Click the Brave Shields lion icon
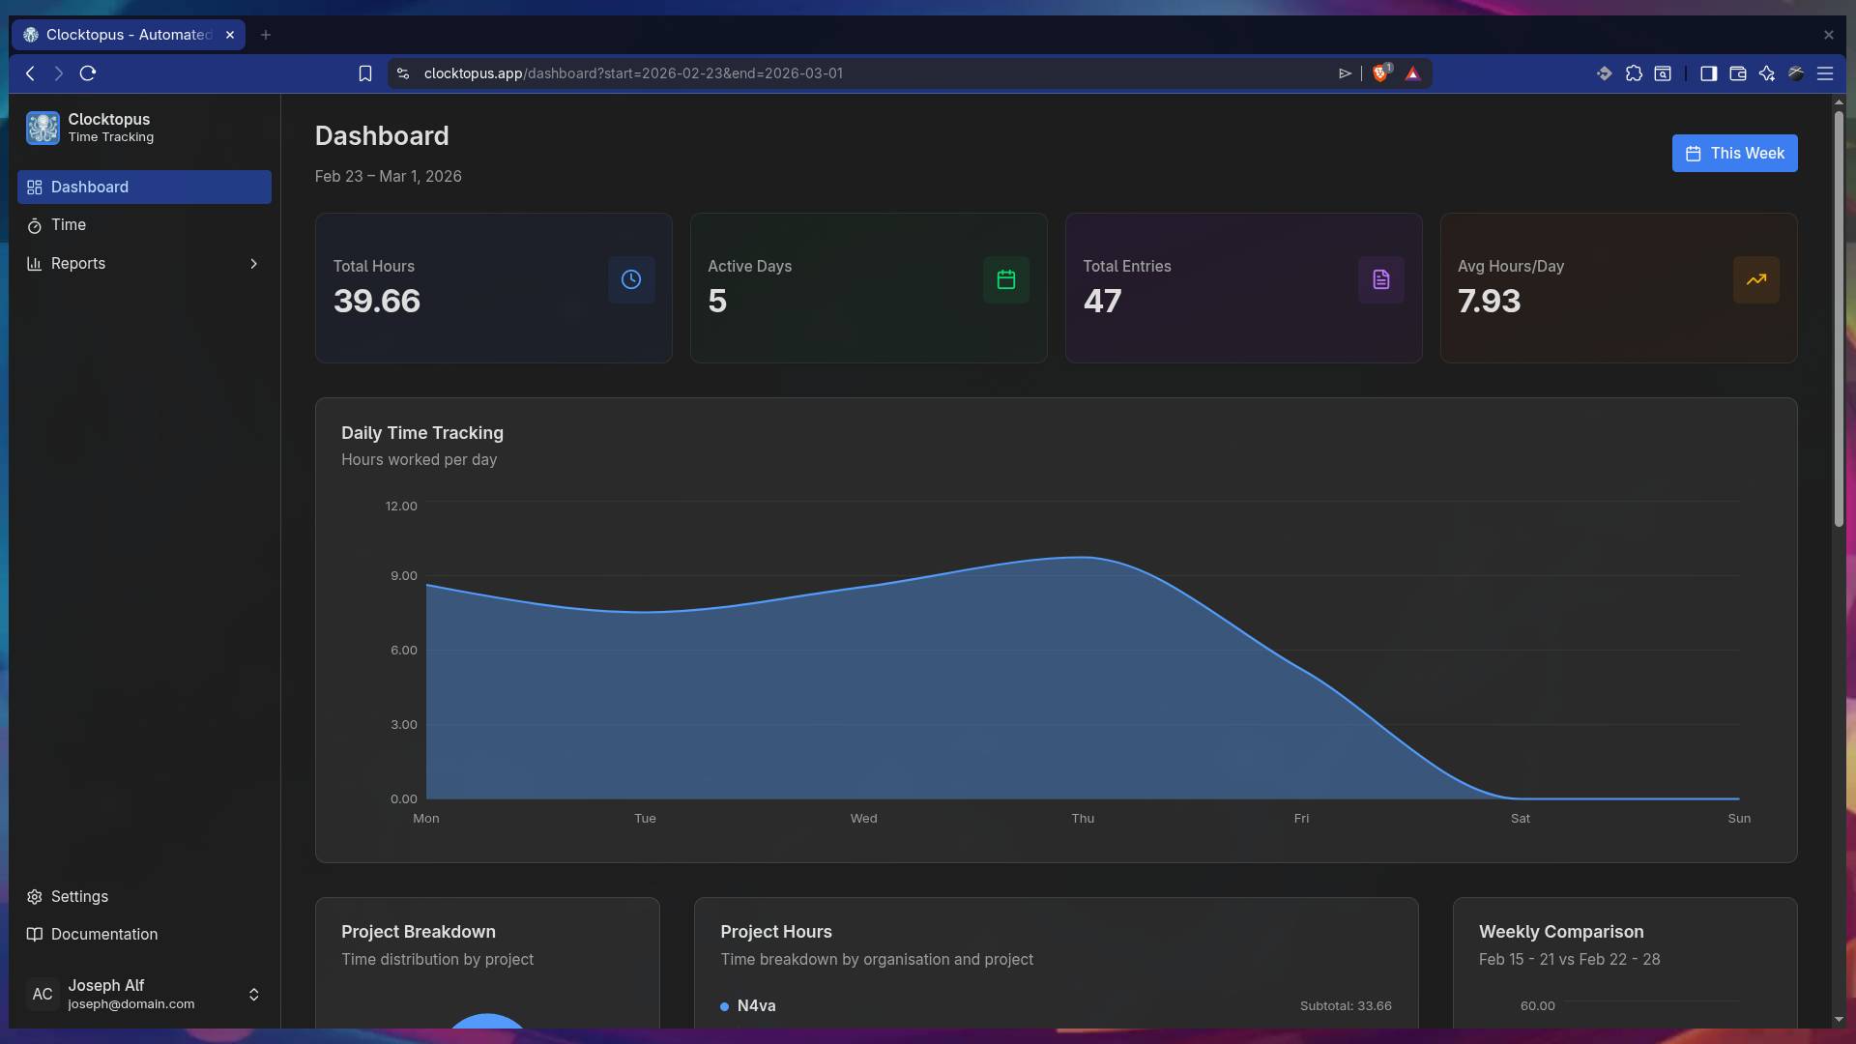The image size is (1856, 1044). tap(1380, 72)
